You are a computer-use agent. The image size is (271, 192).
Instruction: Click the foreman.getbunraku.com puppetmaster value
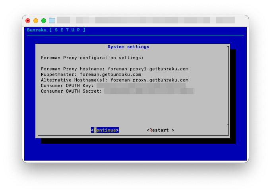(110, 74)
